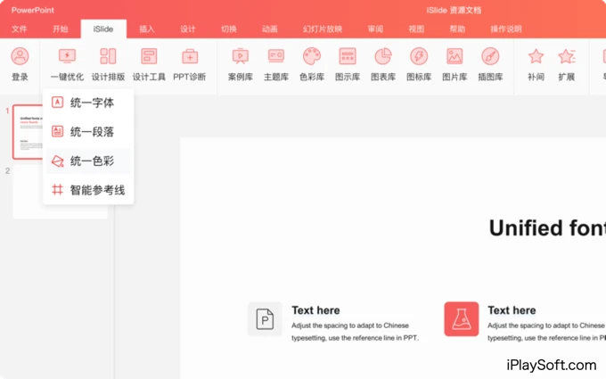Click the gray P document icon on slide

(x=265, y=319)
